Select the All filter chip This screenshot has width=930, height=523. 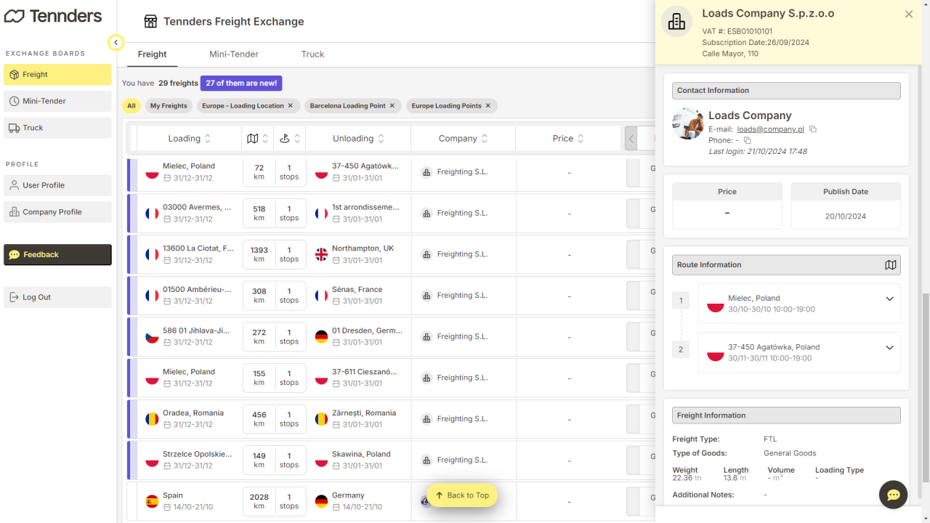pyautogui.click(x=132, y=106)
